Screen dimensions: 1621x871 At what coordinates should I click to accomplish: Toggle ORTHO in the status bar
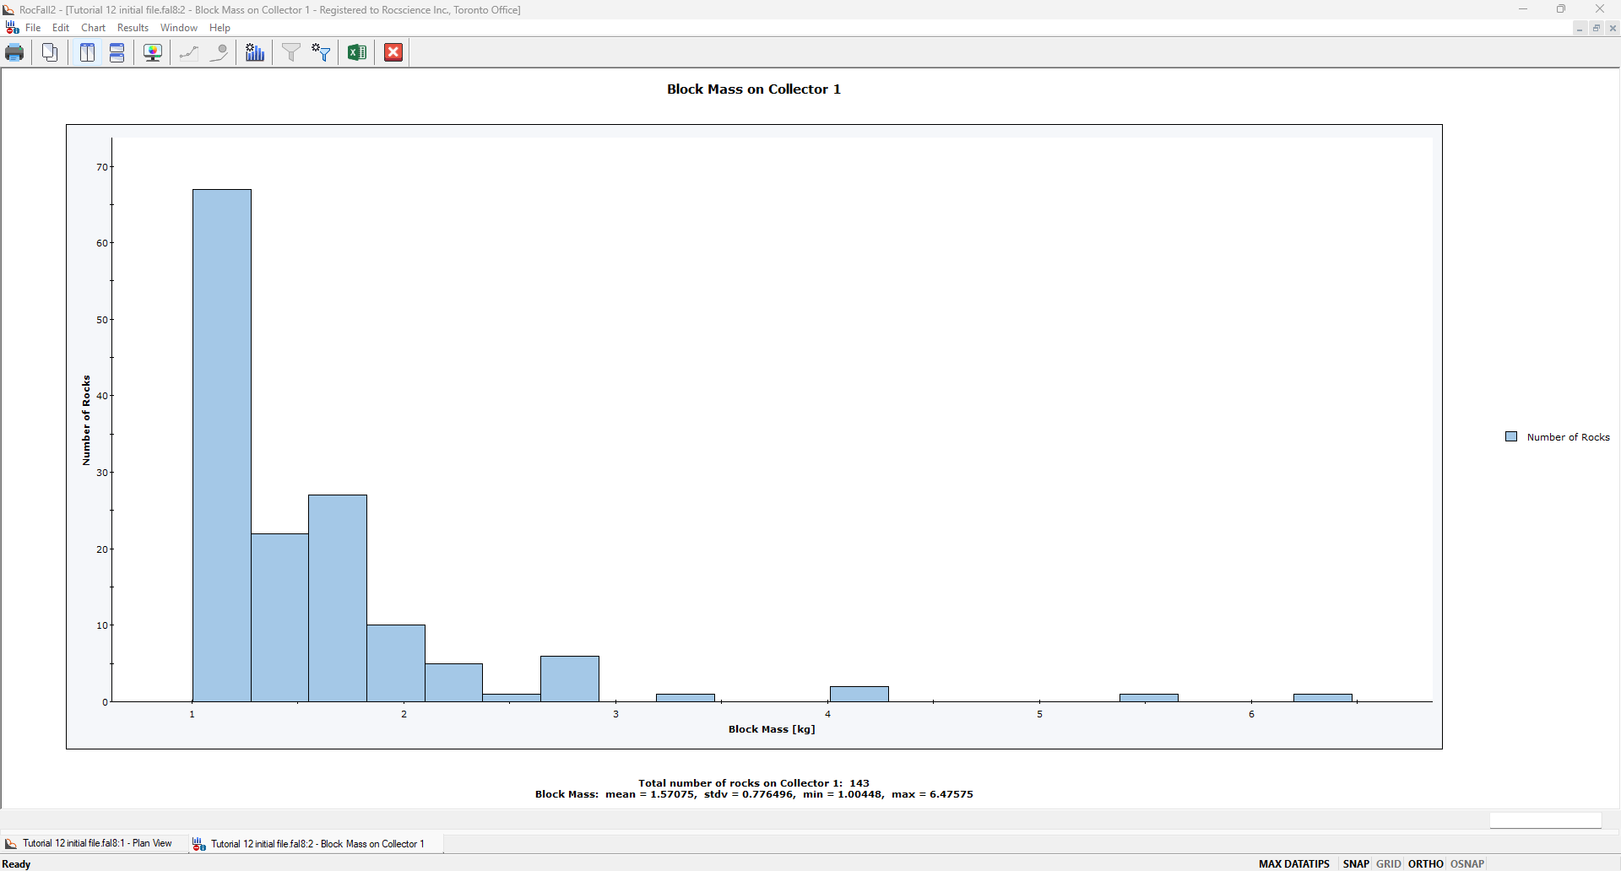(x=1425, y=863)
